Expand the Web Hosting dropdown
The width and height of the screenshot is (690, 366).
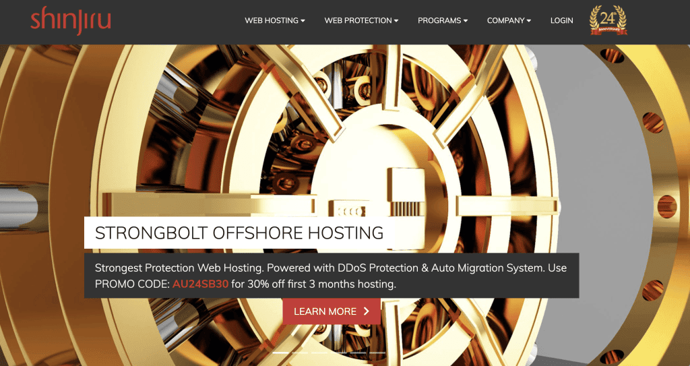click(275, 20)
